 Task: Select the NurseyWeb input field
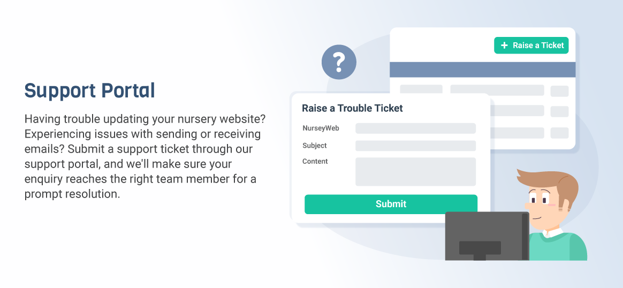click(x=415, y=128)
